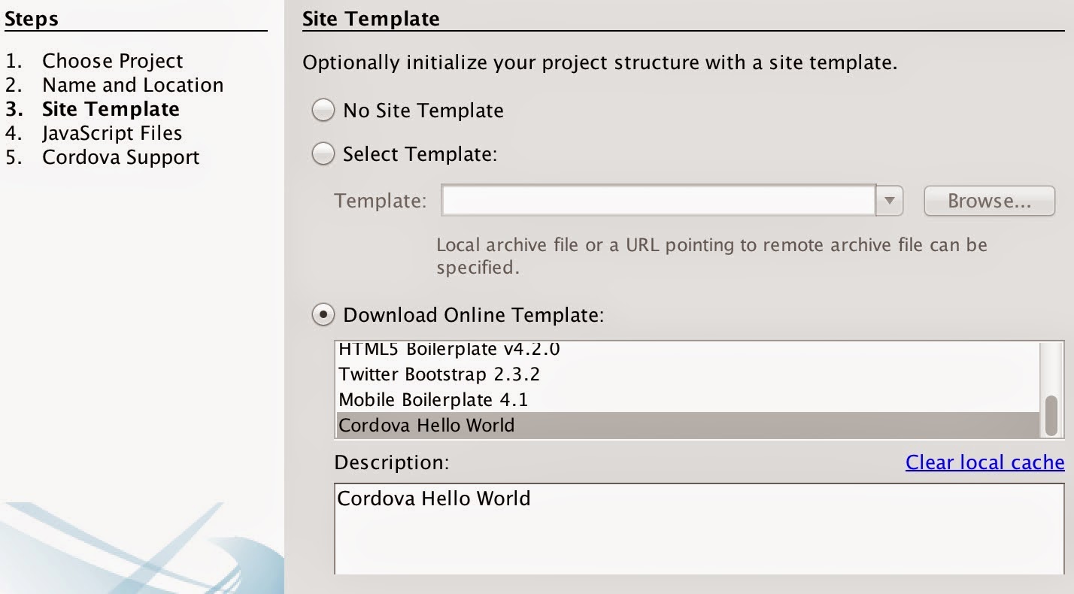
Task: Select the No Site Template radio button
Action: click(323, 110)
